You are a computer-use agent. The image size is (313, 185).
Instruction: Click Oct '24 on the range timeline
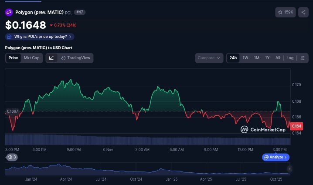pos(136,179)
